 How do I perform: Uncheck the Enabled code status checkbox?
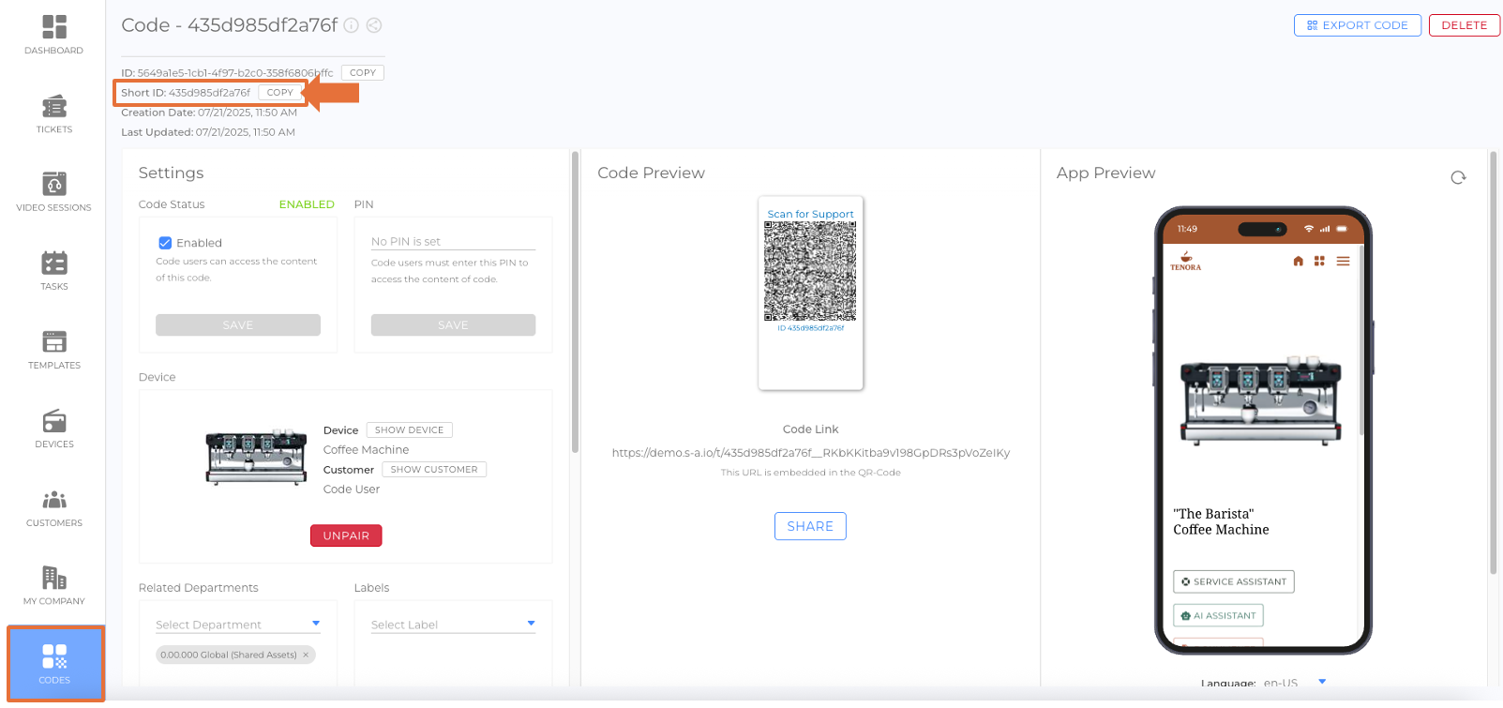pos(165,243)
